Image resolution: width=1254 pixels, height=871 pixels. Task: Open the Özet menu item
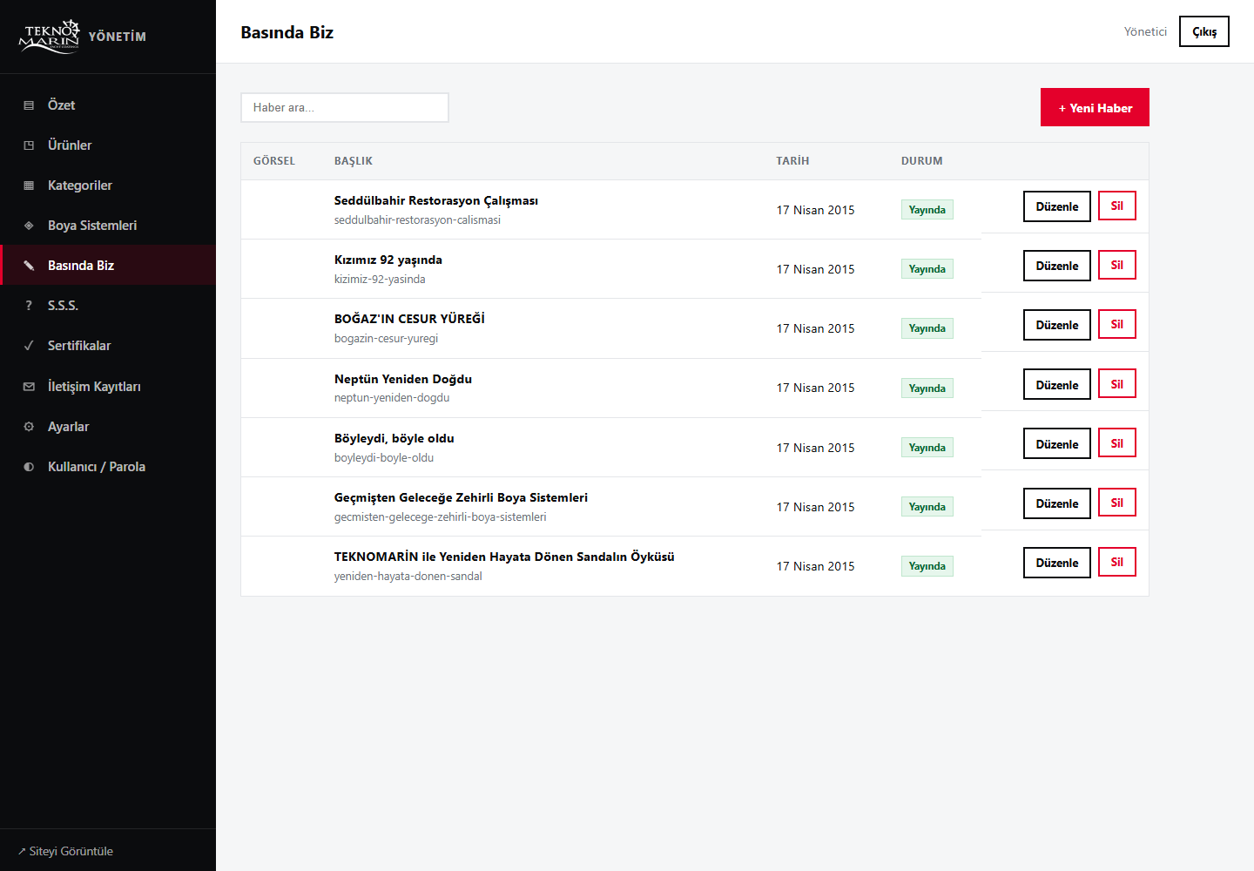pos(108,105)
